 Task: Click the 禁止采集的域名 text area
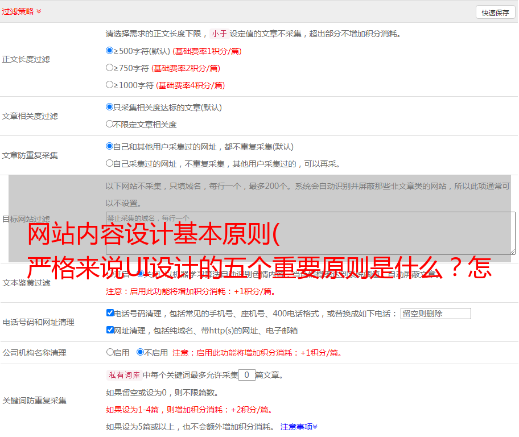coord(310,233)
